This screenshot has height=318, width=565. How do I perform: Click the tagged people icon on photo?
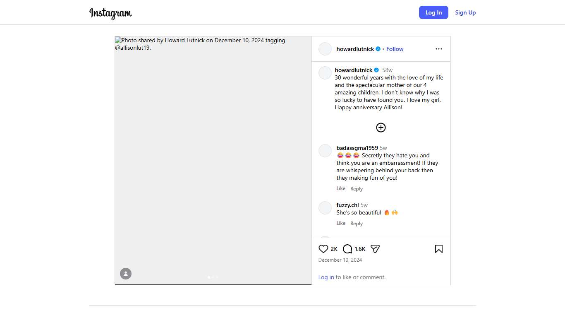coord(126,274)
